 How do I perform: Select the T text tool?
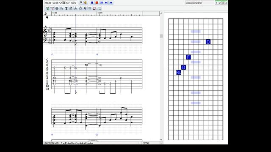click(x=66, y=8)
